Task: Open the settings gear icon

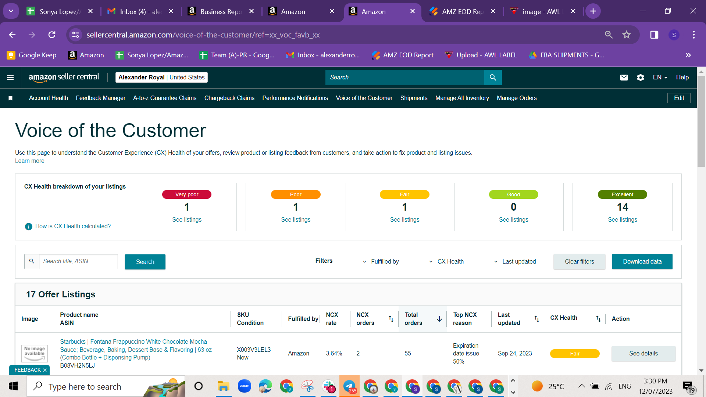Action: [x=641, y=78]
